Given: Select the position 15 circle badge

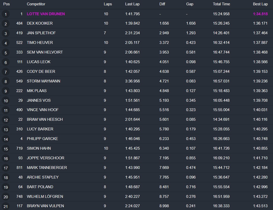Looking at the screenshot, I should pyautogui.click(x=6, y=149).
